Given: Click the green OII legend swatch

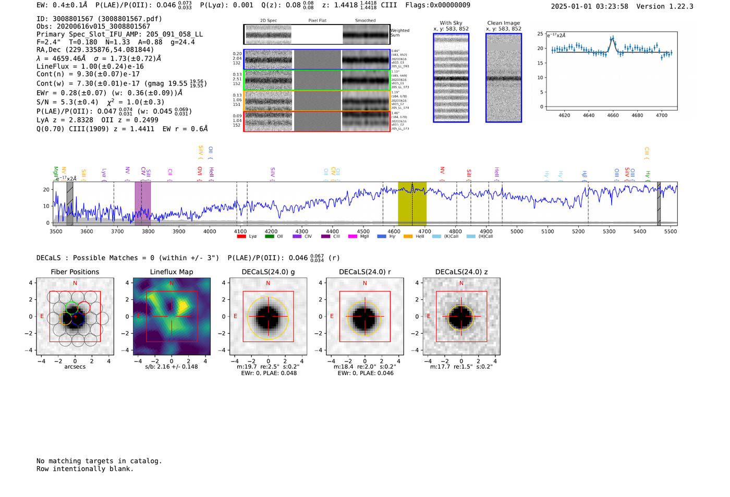Looking at the screenshot, I should click(269, 236).
